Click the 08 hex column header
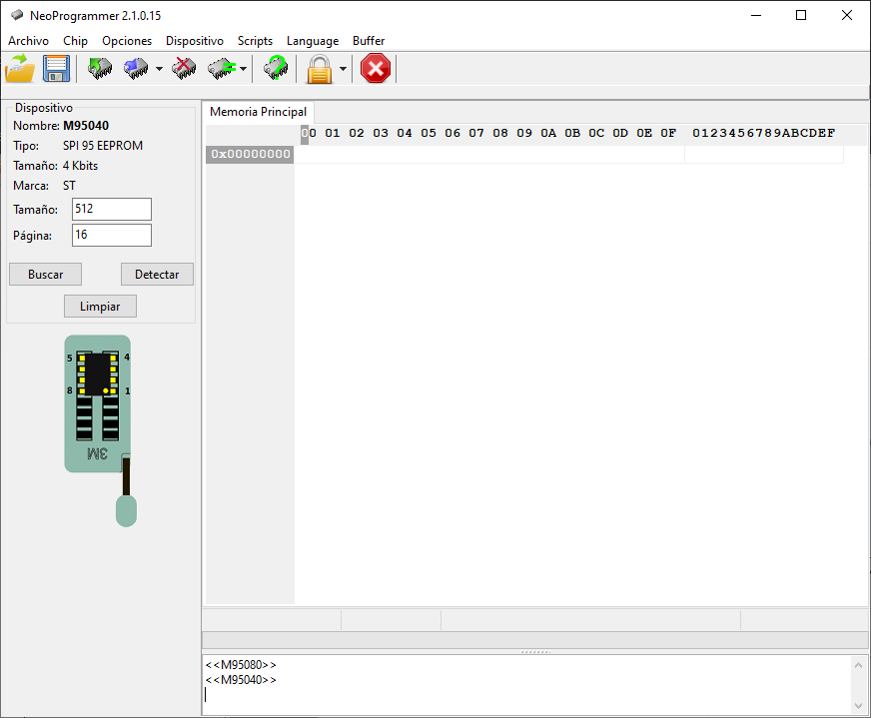The width and height of the screenshot is (871, 718). pos(500,133)
